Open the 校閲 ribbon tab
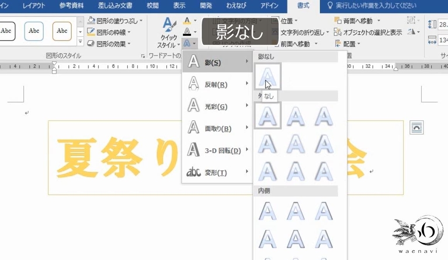Image resolution: width=448 pixels, height=260 pixels. [153, 5]
